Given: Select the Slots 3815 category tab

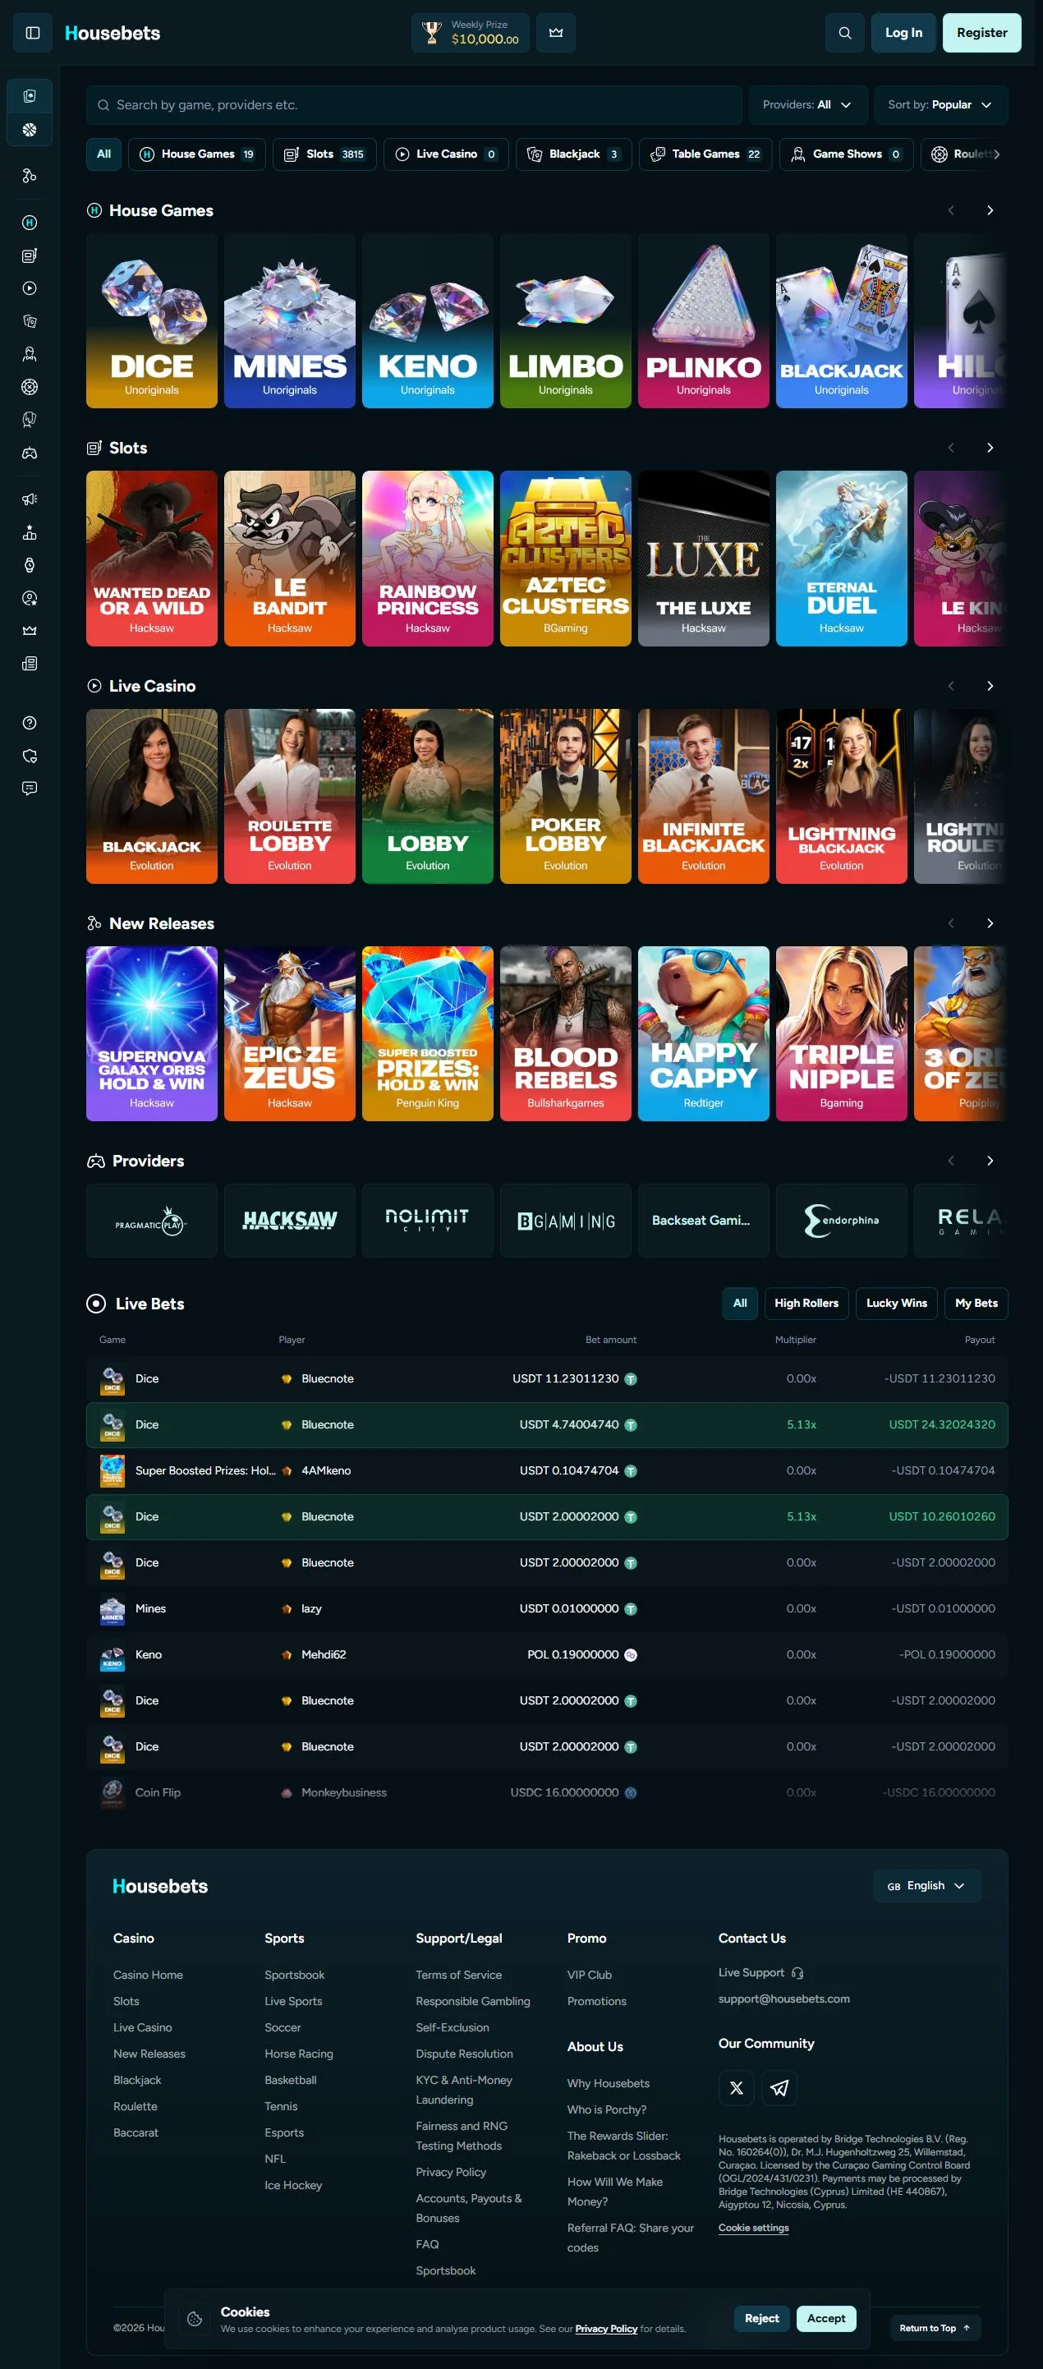Looking at the screenshot, I should (x=324, y=154).
